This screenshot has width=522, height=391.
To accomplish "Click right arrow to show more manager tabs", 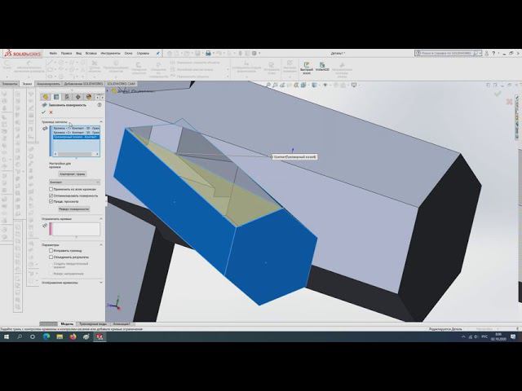I will coord(102,97).
